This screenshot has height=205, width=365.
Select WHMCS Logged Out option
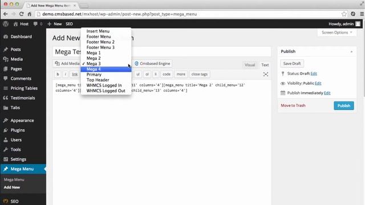[x=106, y=91]
